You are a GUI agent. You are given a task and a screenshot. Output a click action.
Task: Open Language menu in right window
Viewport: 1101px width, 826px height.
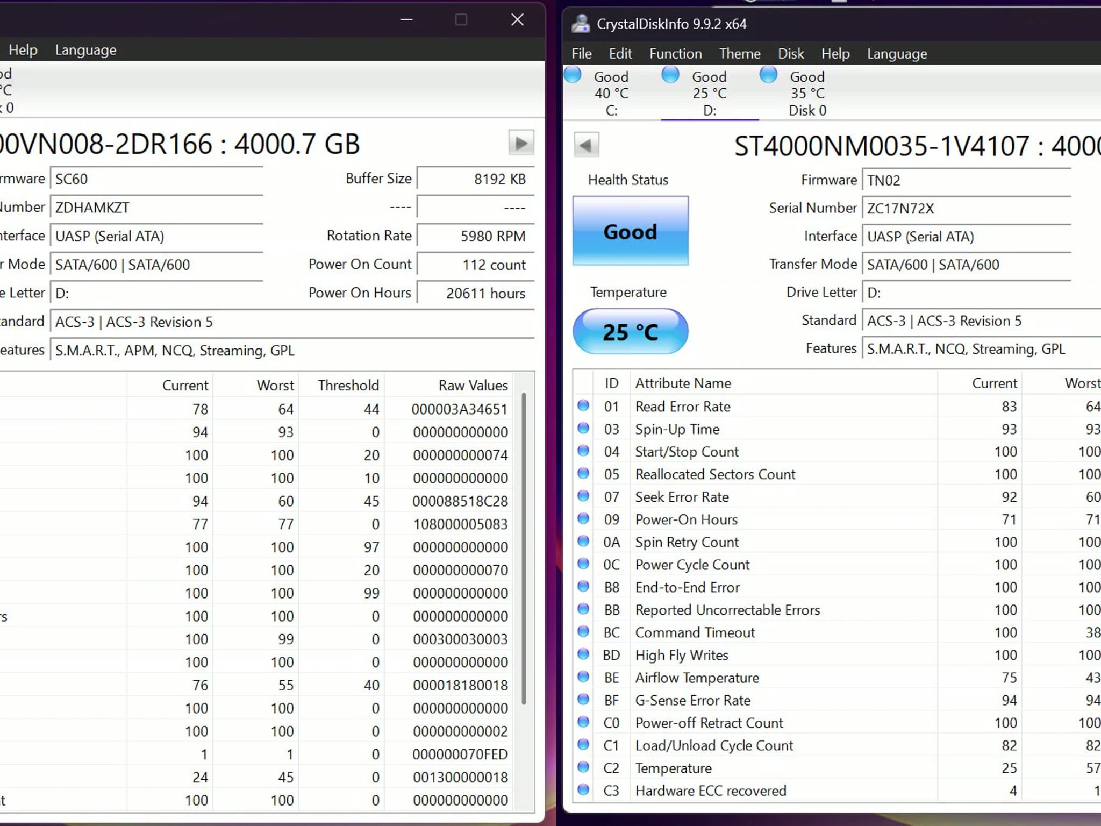897,54
